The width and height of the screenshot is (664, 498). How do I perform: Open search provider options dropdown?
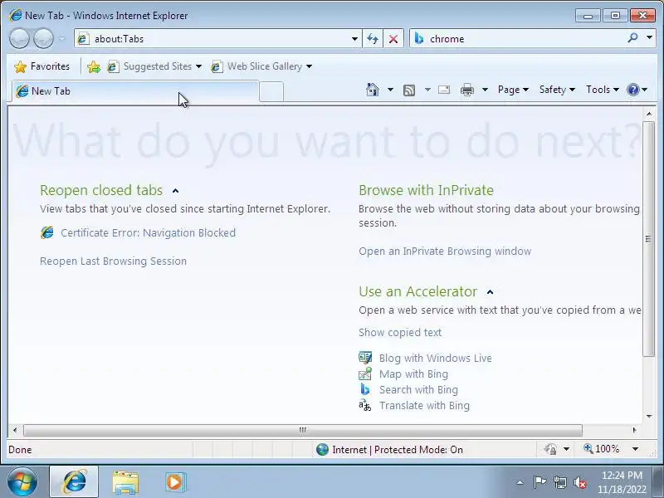(649, 38)
